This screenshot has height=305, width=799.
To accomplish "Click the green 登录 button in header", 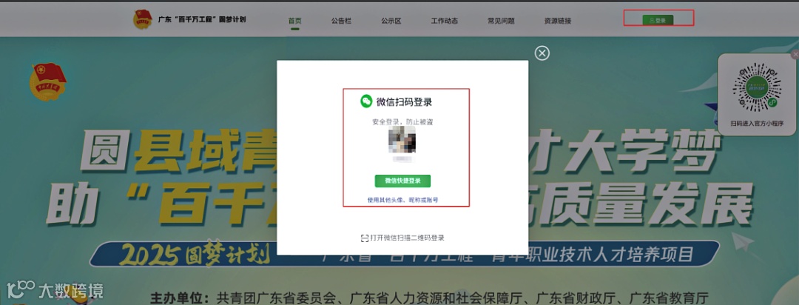I will coord(658,20).
